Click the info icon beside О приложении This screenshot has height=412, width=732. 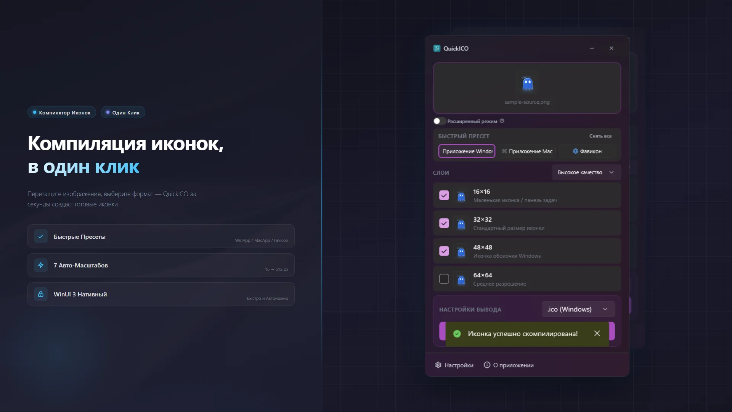(487, 365)
